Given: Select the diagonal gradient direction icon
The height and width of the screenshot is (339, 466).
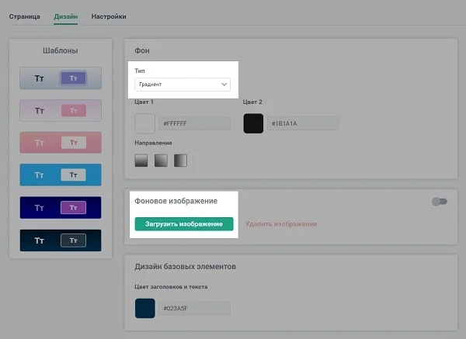Looking at the screenshot, I should click(x=161, y=161).
